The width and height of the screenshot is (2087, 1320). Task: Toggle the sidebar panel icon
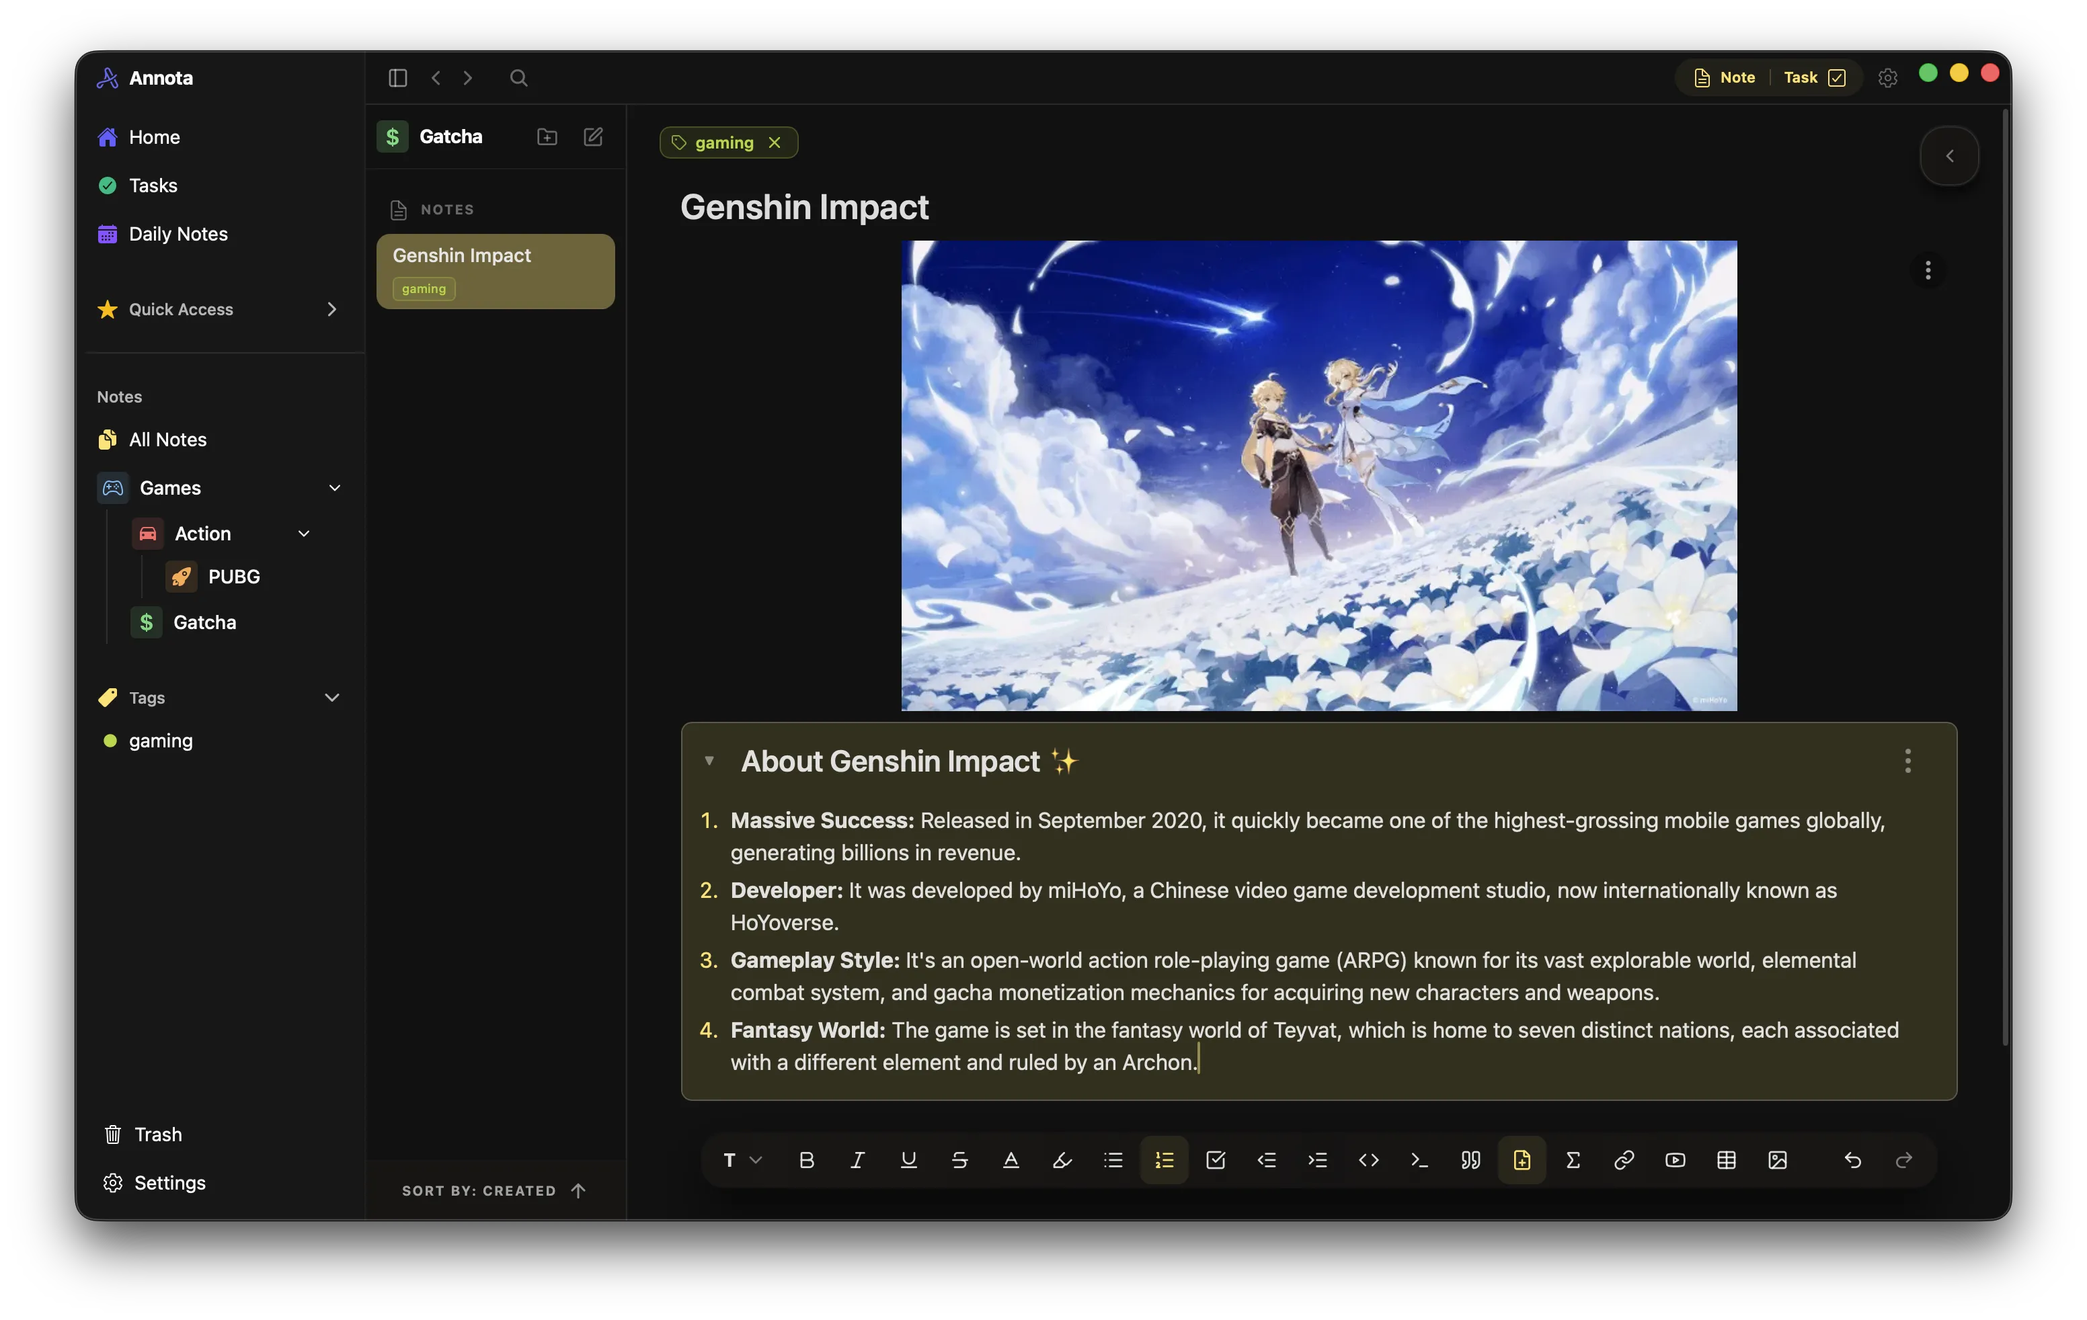coord(398,78)
